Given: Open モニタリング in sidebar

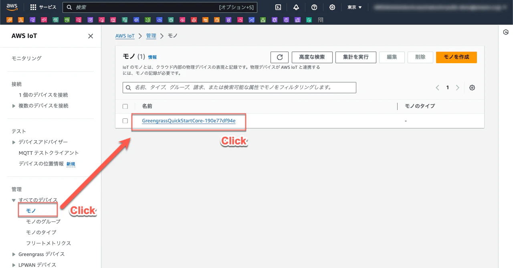Looking at the screenshot, I should click(26, 58).
